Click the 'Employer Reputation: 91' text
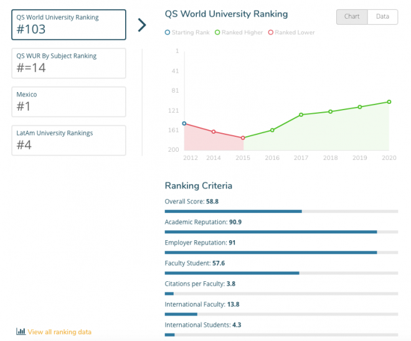Image resolution: width=411 pixels, height=341 pixels. [200, 243]
